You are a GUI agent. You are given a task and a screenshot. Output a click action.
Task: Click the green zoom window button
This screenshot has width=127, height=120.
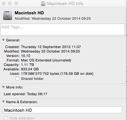point(16,4)
